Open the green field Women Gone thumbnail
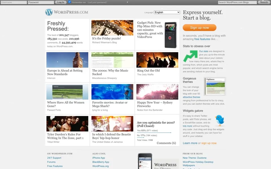The height and width of the screenshot is (169, 271). point(67,92)
